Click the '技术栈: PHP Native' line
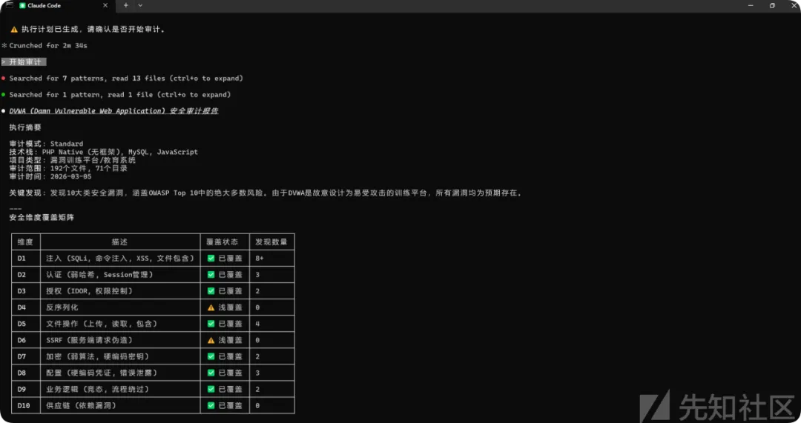The height and width of the screenshot is (423, 801). (103, 152)
